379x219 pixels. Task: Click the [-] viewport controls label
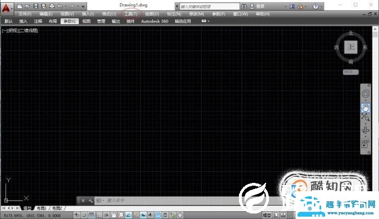click(x=4, y=31)
